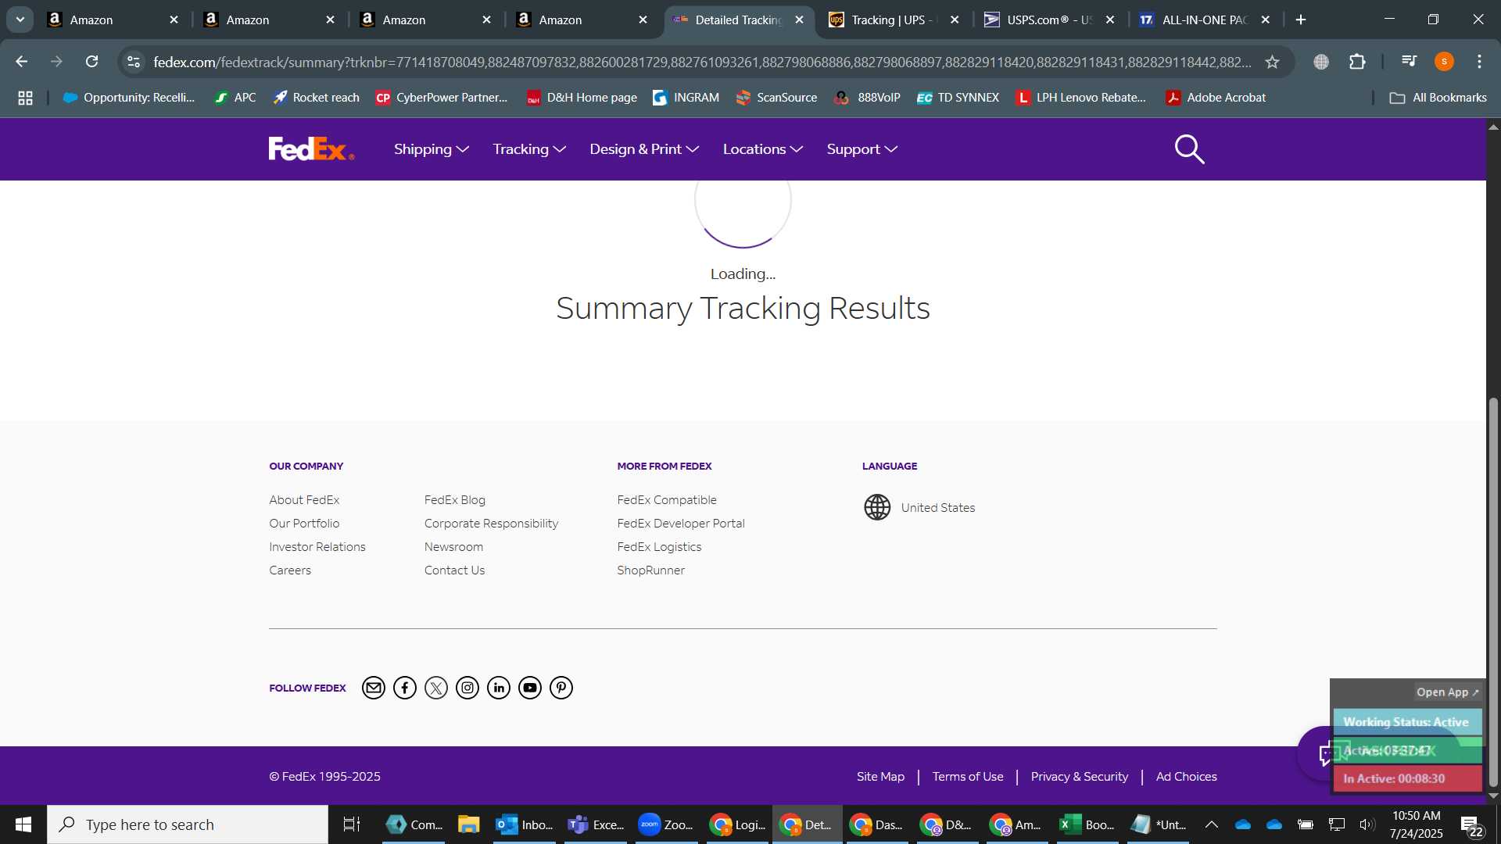1501x844 pixels.
Task: Open the FedEx search magnifier
Action: coord(1189,149)
